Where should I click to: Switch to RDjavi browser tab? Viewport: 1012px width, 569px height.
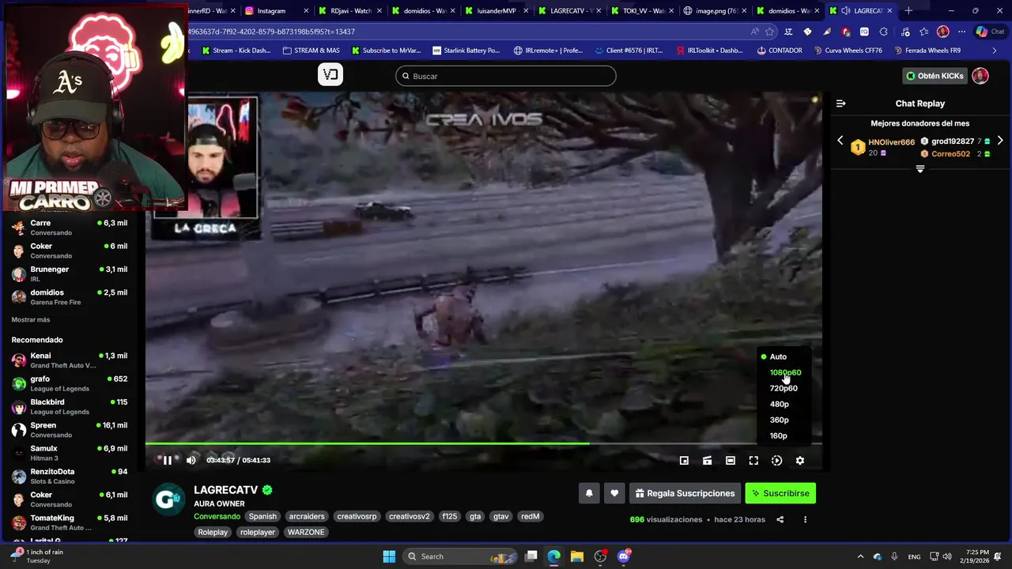coord(349,11)
